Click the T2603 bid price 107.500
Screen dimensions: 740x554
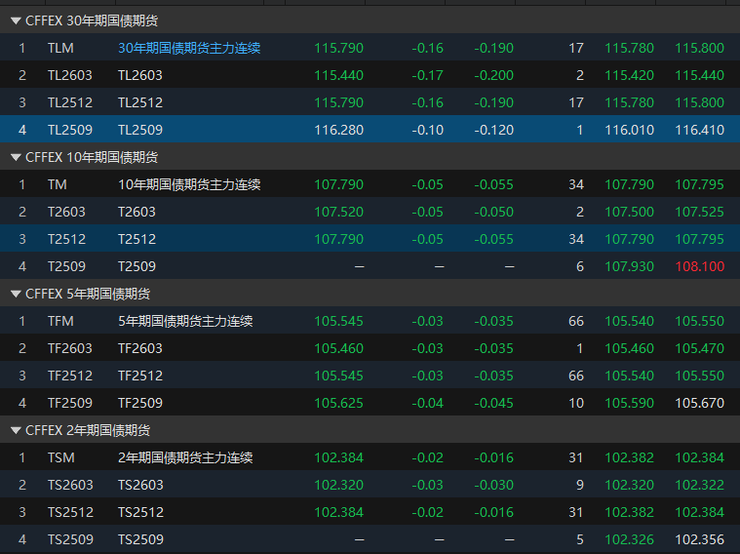pyautogui.click(x=629, y=212)
